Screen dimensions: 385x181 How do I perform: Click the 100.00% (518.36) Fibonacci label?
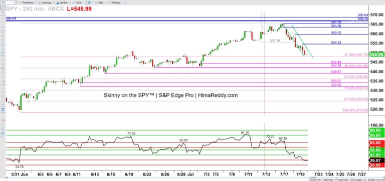[x=355, y=110]
